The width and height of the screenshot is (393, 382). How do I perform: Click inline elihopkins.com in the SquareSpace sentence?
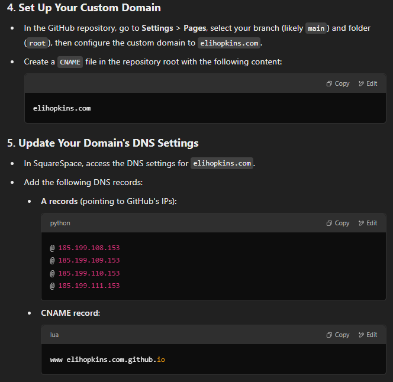click(222, 163)
